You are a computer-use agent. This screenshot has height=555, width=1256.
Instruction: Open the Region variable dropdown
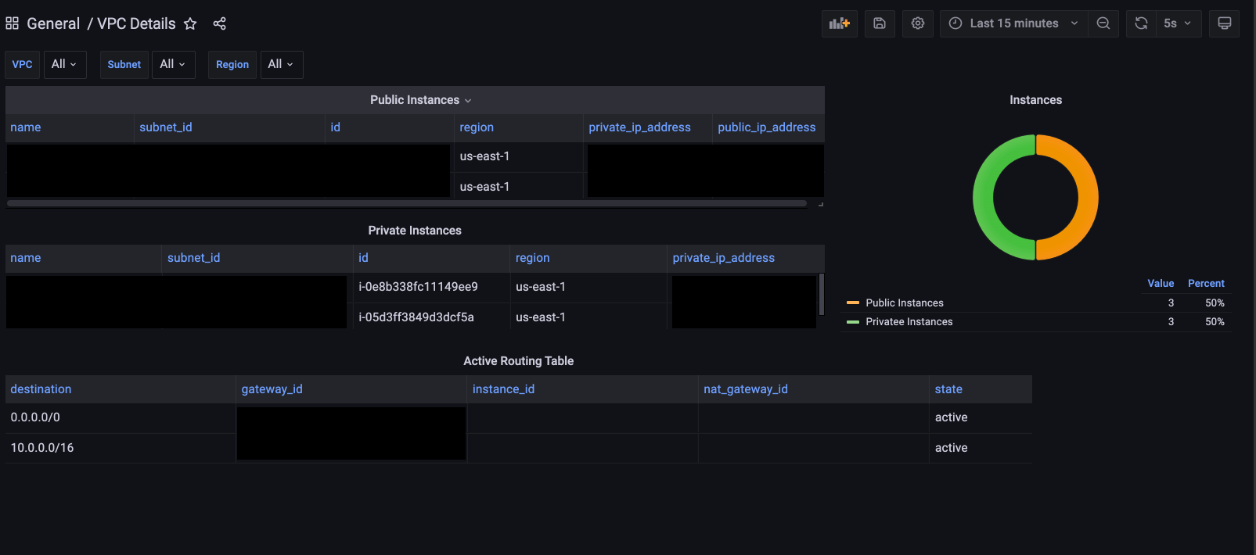(280, 64)
